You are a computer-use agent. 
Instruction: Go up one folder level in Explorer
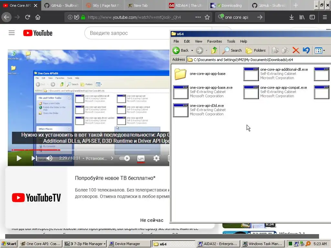pos(214,50)
